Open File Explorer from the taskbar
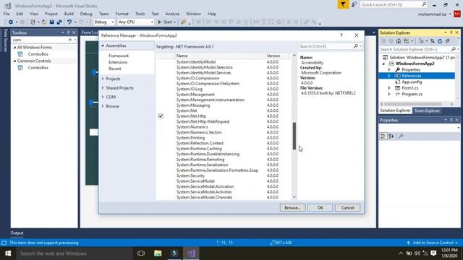The width and height of the screenshot is (463, 260). 158,253
